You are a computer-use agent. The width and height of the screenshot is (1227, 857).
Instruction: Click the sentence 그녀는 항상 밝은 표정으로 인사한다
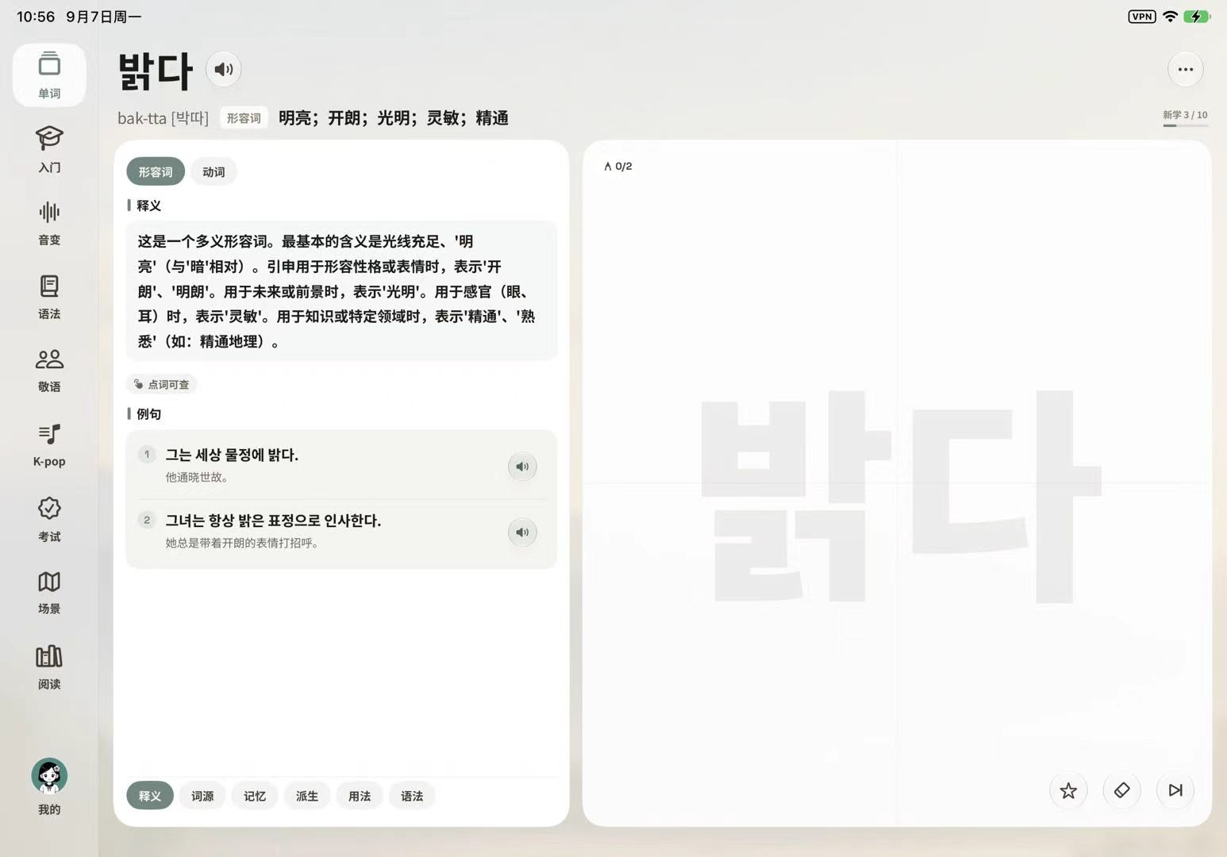point(273,521)
